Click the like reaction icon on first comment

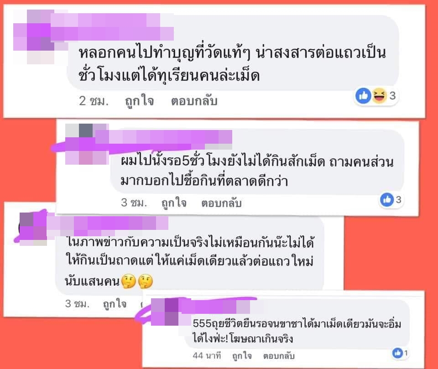pos(363,96)
